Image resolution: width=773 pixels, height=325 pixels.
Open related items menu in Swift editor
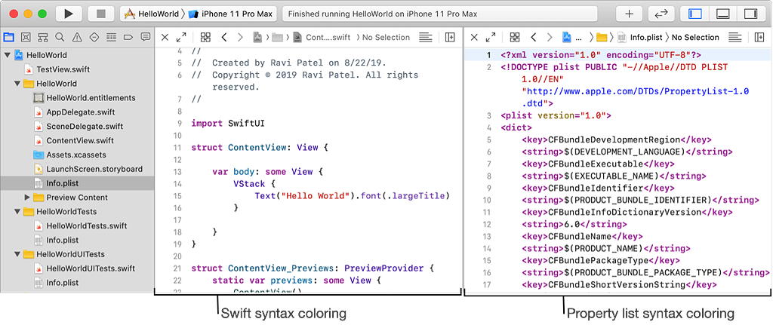tap(205, 37)
